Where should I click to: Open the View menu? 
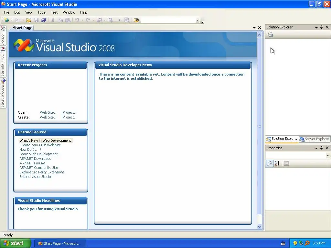[x=29, y=12]
